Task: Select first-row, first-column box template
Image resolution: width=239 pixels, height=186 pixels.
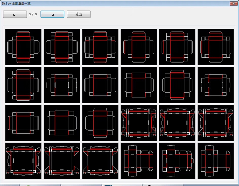Action: [x=23, y=47]
